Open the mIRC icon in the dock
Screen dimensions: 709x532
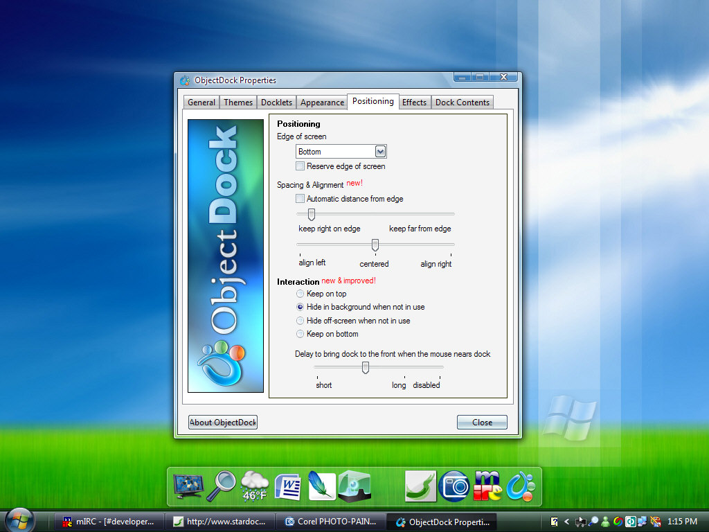pos(487,486)
